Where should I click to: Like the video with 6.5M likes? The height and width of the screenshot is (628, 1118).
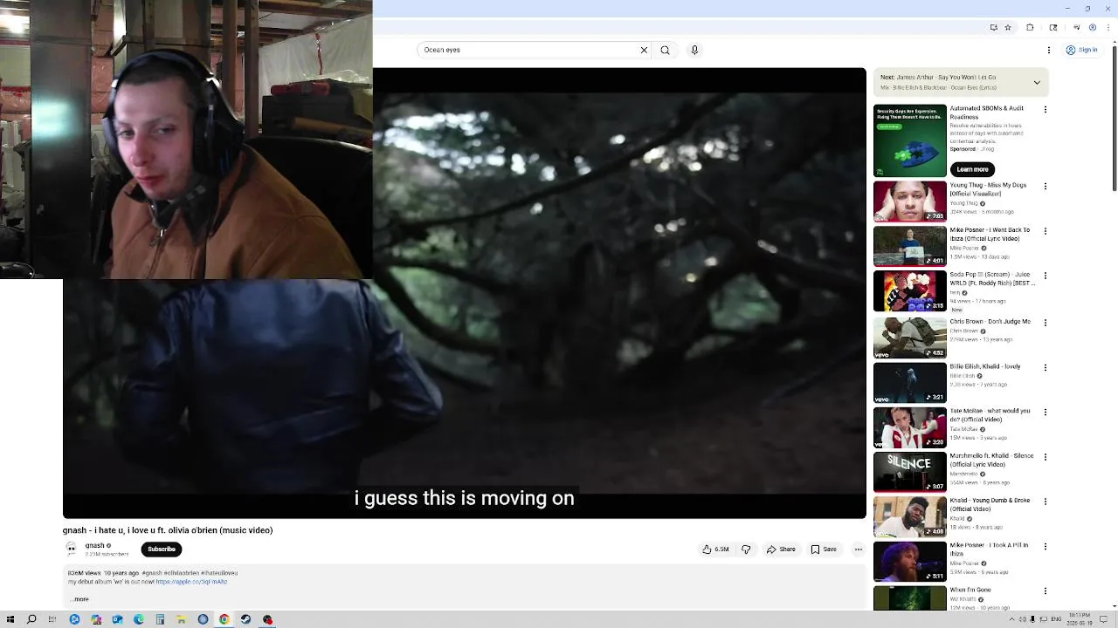point(715,549)
